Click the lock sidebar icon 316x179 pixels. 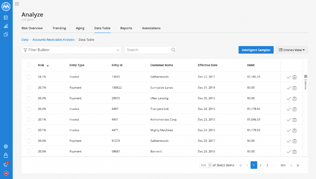click(6, 155)
